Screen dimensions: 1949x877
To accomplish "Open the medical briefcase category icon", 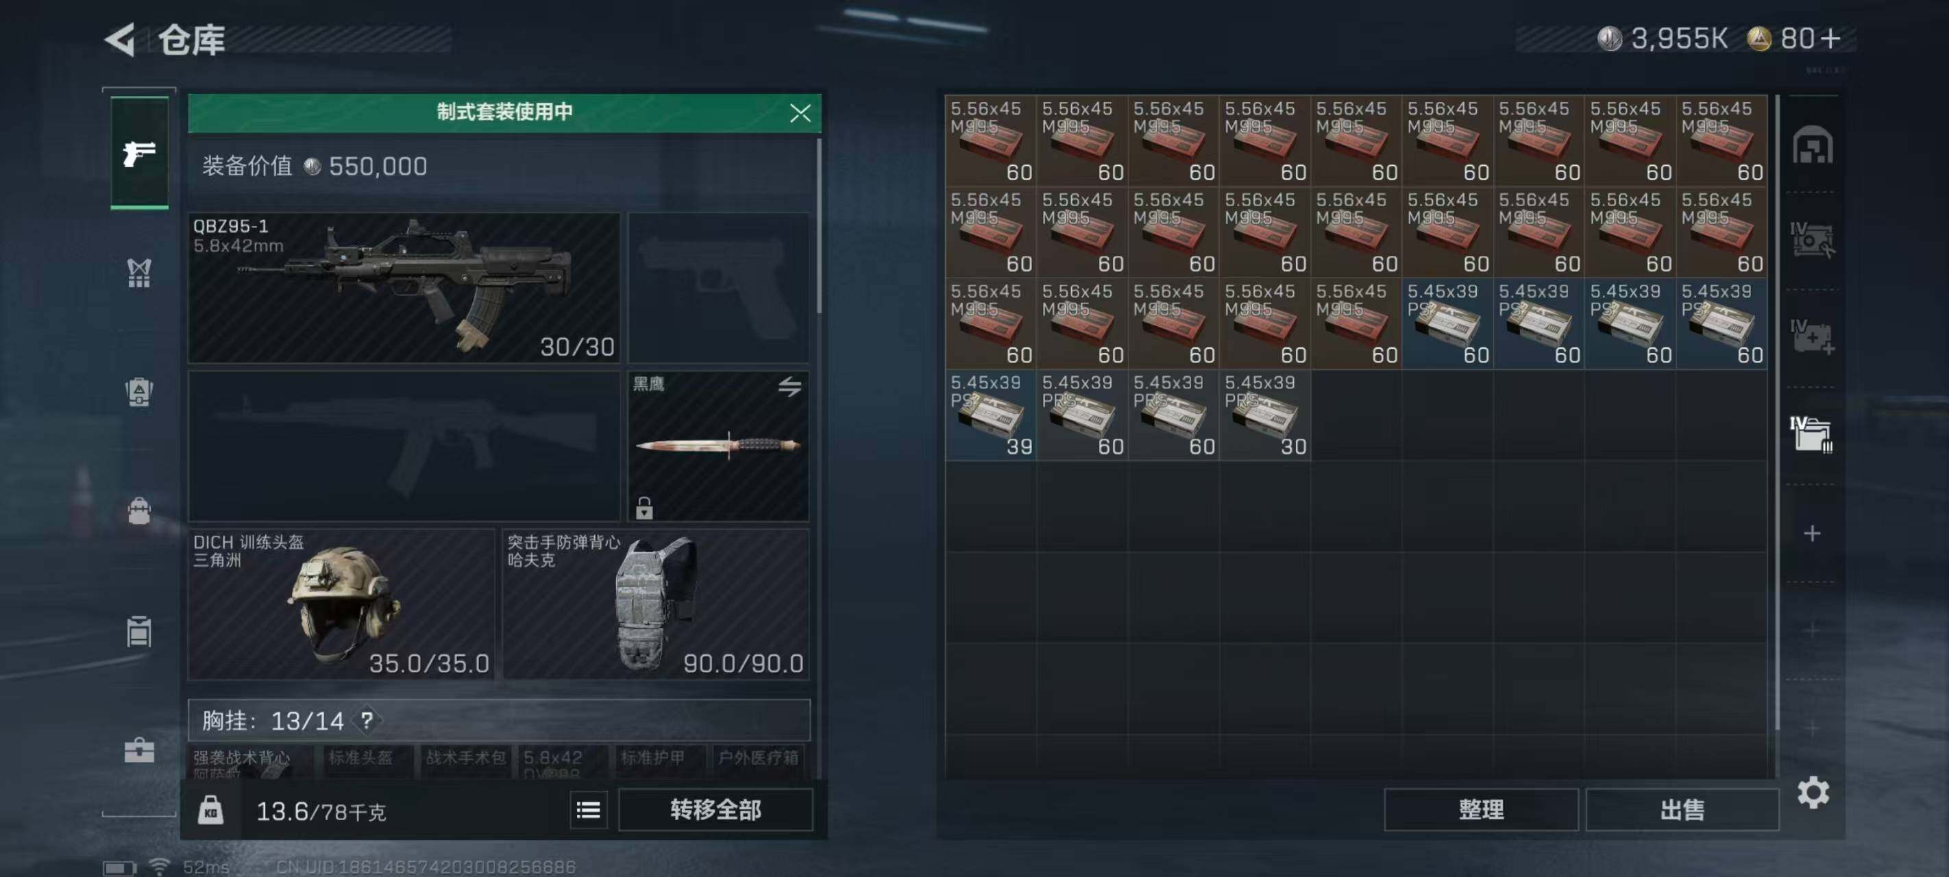I will (139, 750).
